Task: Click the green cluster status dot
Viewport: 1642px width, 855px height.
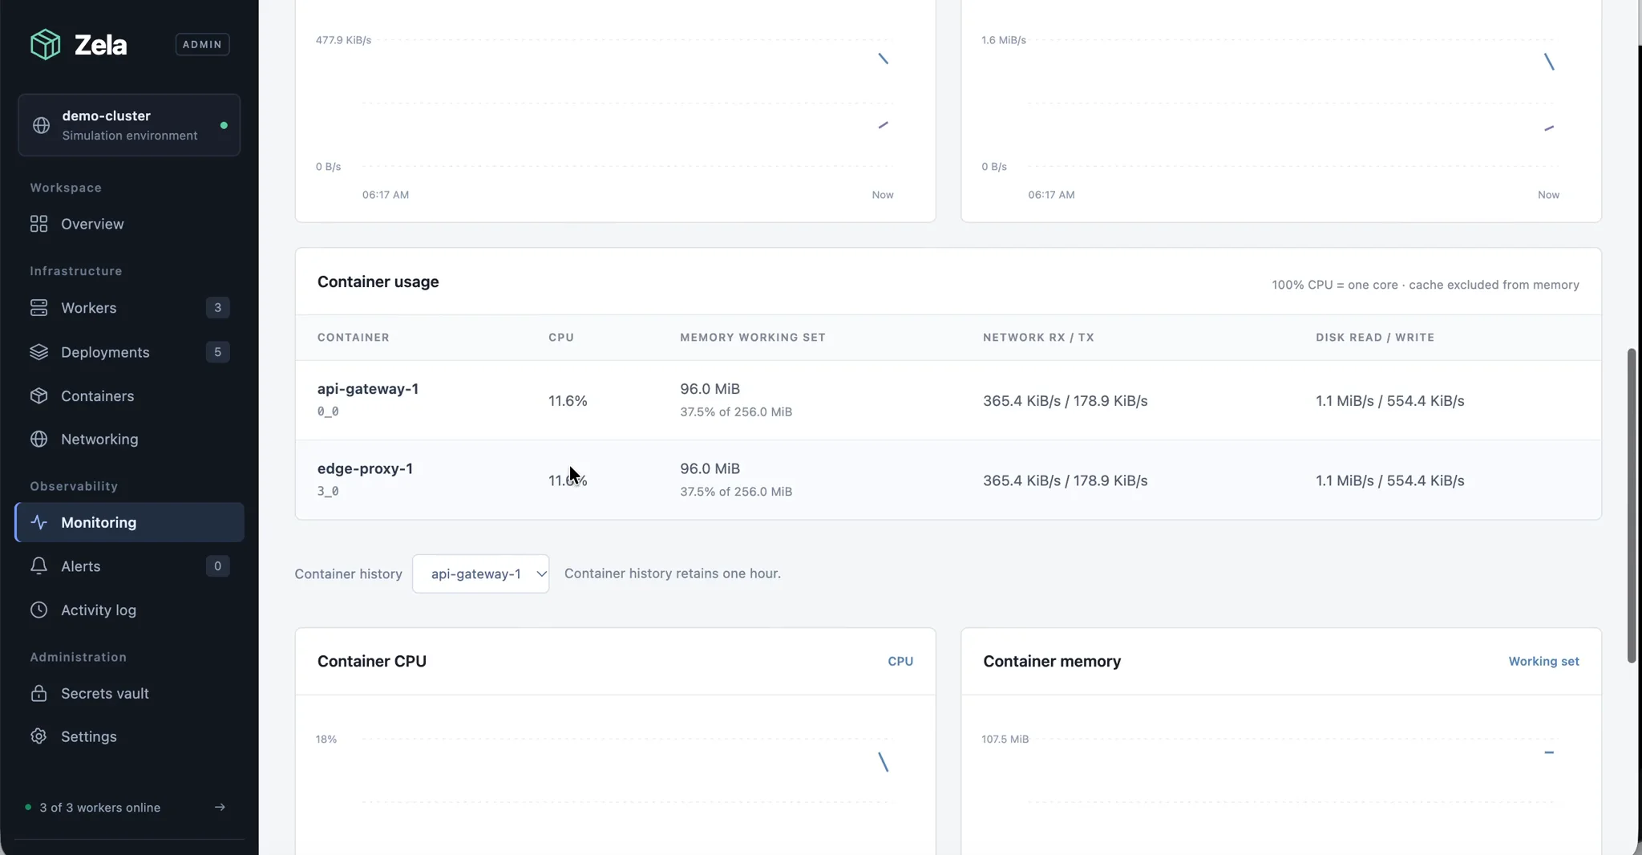Action: click(224, 125)
